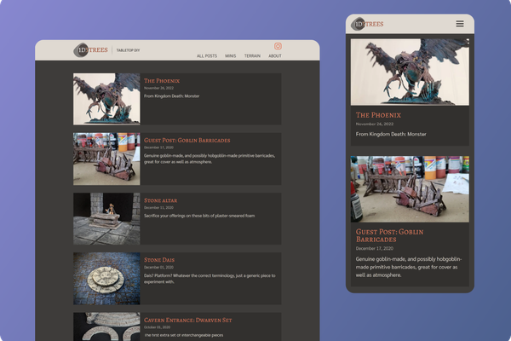Open the Minis navigation item

[x=231, y=55]
